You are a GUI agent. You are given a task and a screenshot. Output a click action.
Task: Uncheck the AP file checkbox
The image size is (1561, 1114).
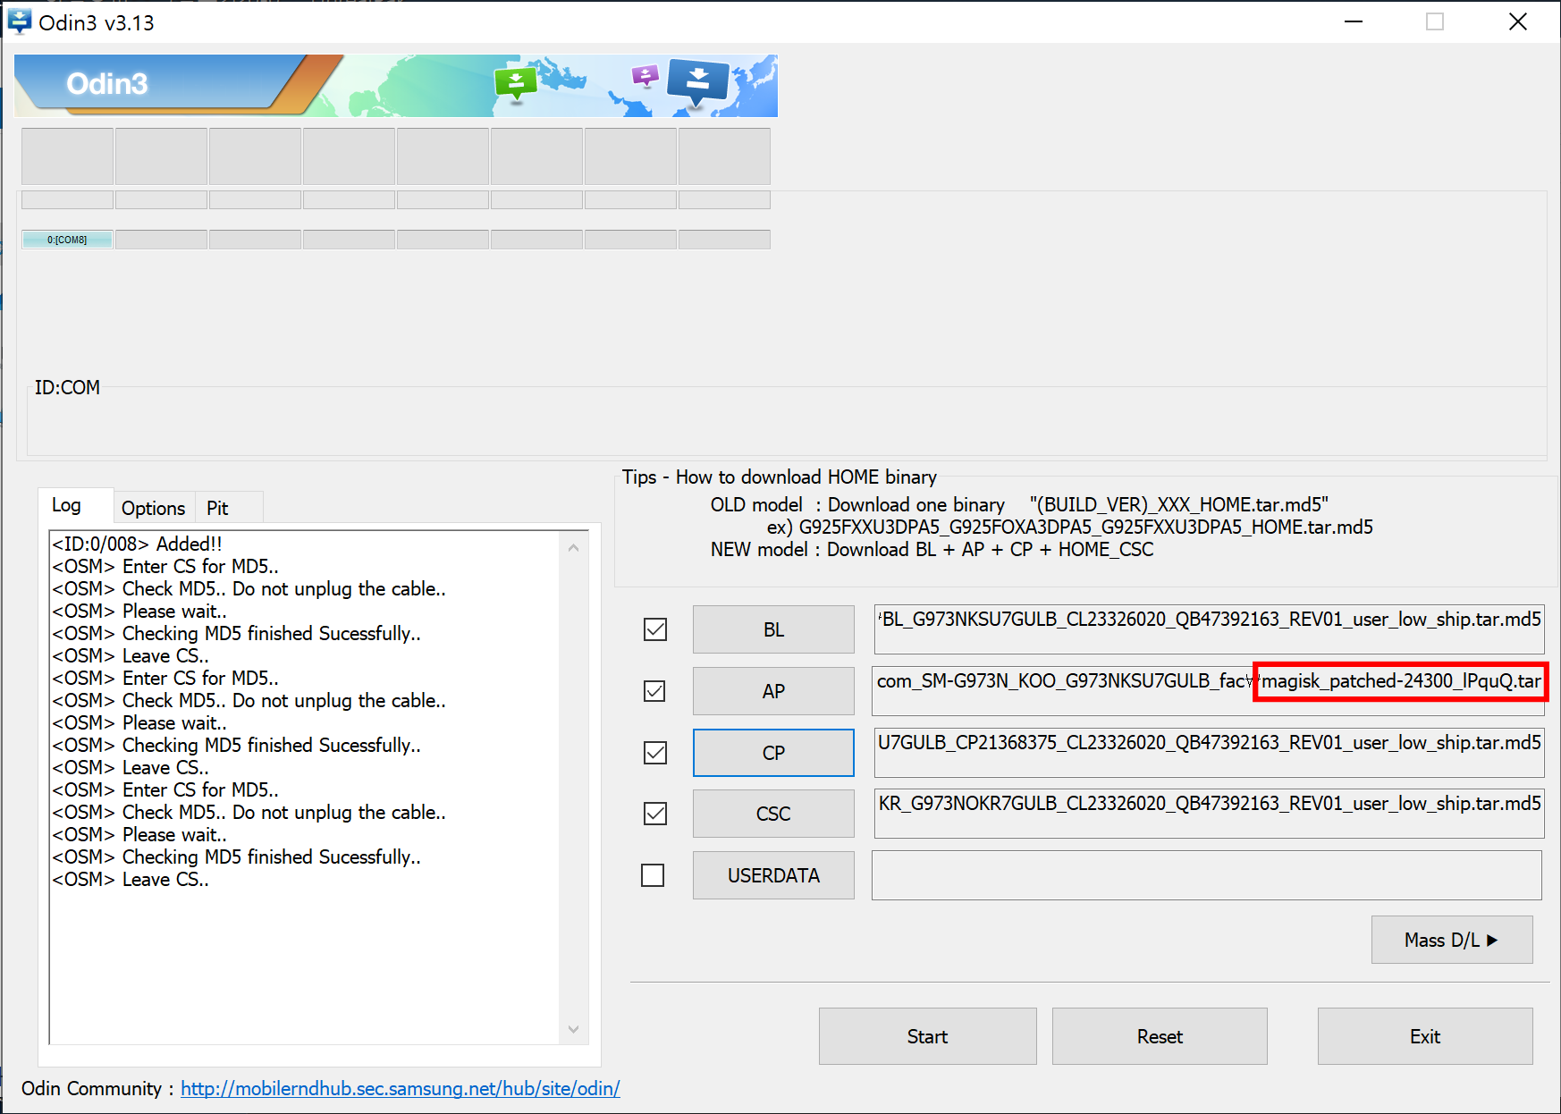point(655,691)
